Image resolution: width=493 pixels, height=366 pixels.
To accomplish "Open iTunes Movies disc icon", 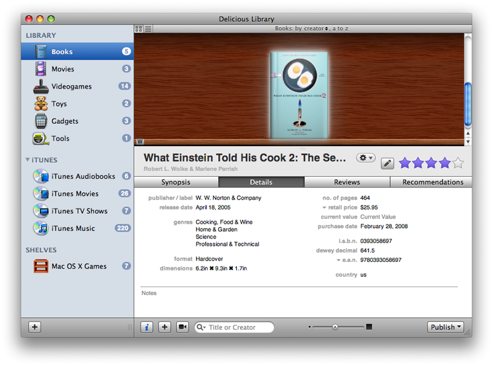I will click(41, 193).
